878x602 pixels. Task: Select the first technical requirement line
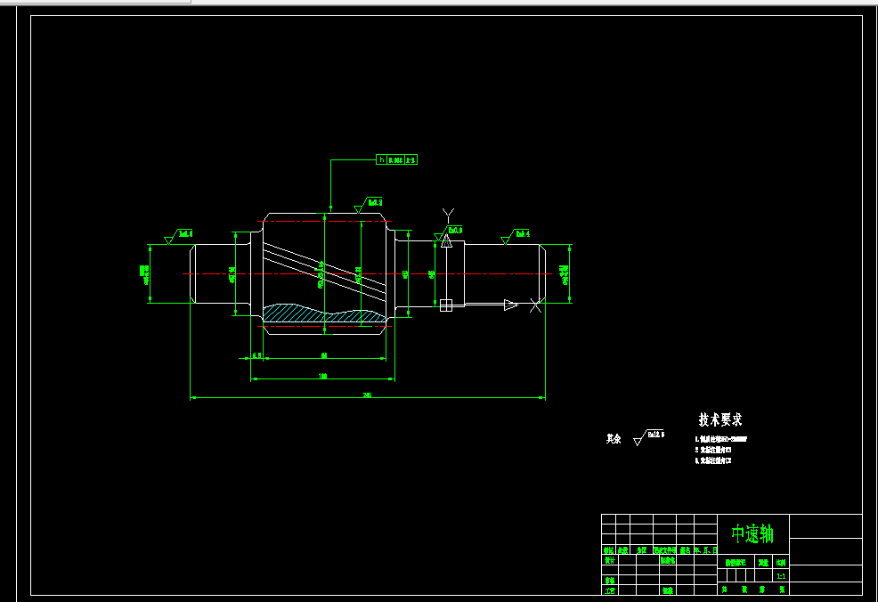coord(721,440)
